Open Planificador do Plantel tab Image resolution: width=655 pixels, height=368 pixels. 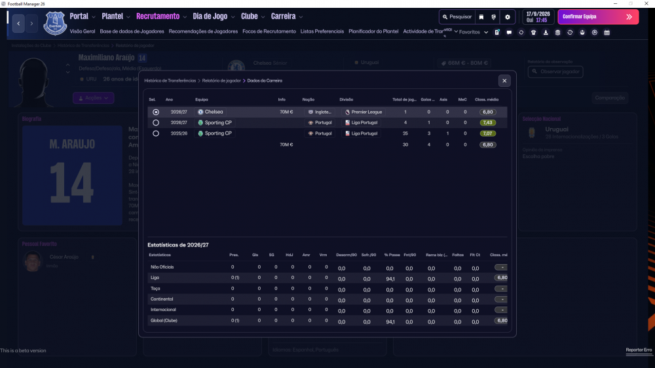coord(373,31)
